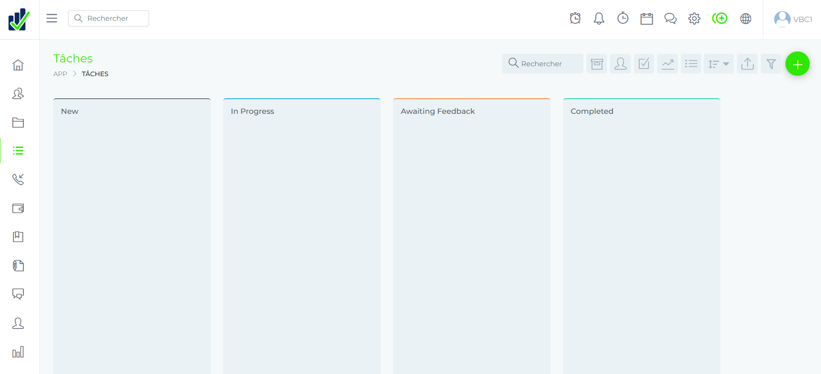The image size is (821, 374).
Task: Toggle the hamburger sidebar menu
Action: (x=52, y=18)
